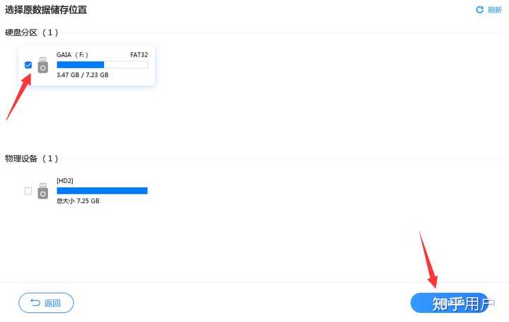
Task: Click the FAT32 file system label
Action: coord(139,53)
